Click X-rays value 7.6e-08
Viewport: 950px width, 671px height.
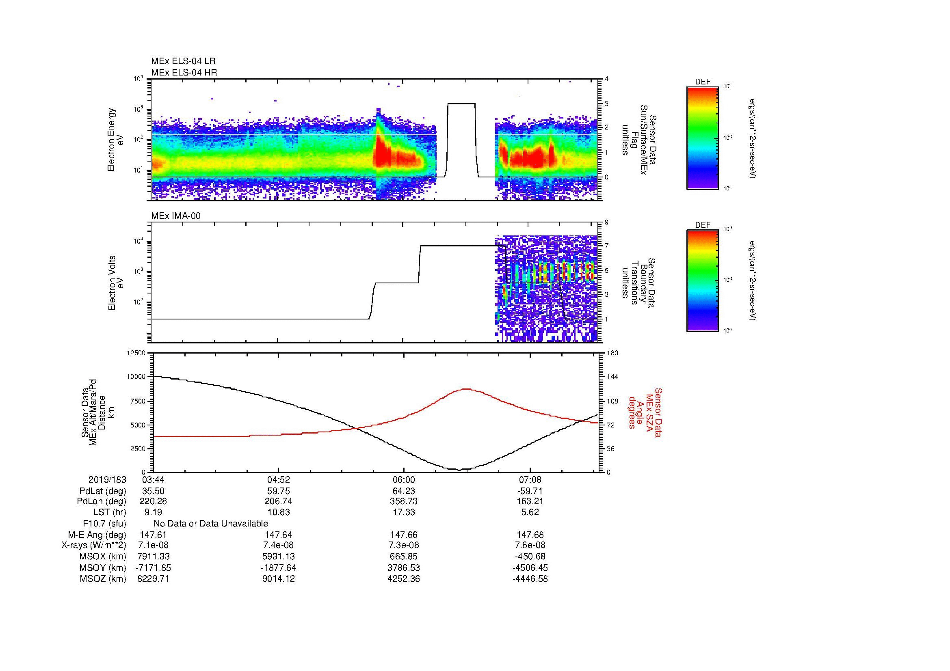click(x=530, y=545)
